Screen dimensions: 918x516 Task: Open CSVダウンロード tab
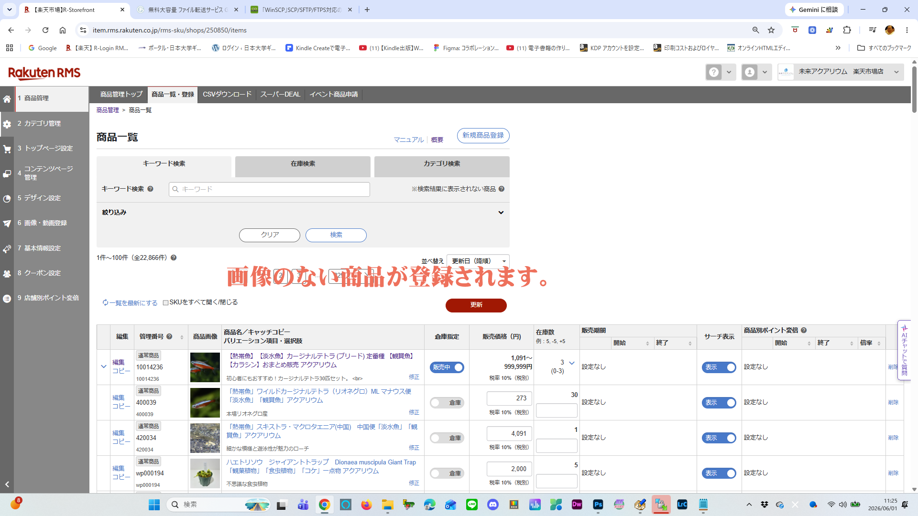pyautogui.click(x=227, y=95)
